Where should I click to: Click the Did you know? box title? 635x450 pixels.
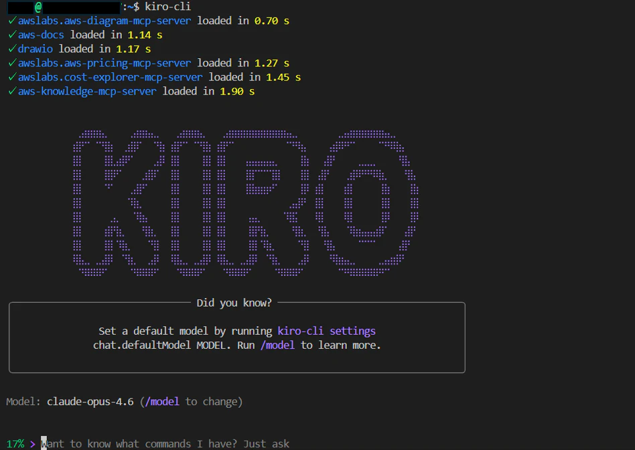tap(234, 303)
